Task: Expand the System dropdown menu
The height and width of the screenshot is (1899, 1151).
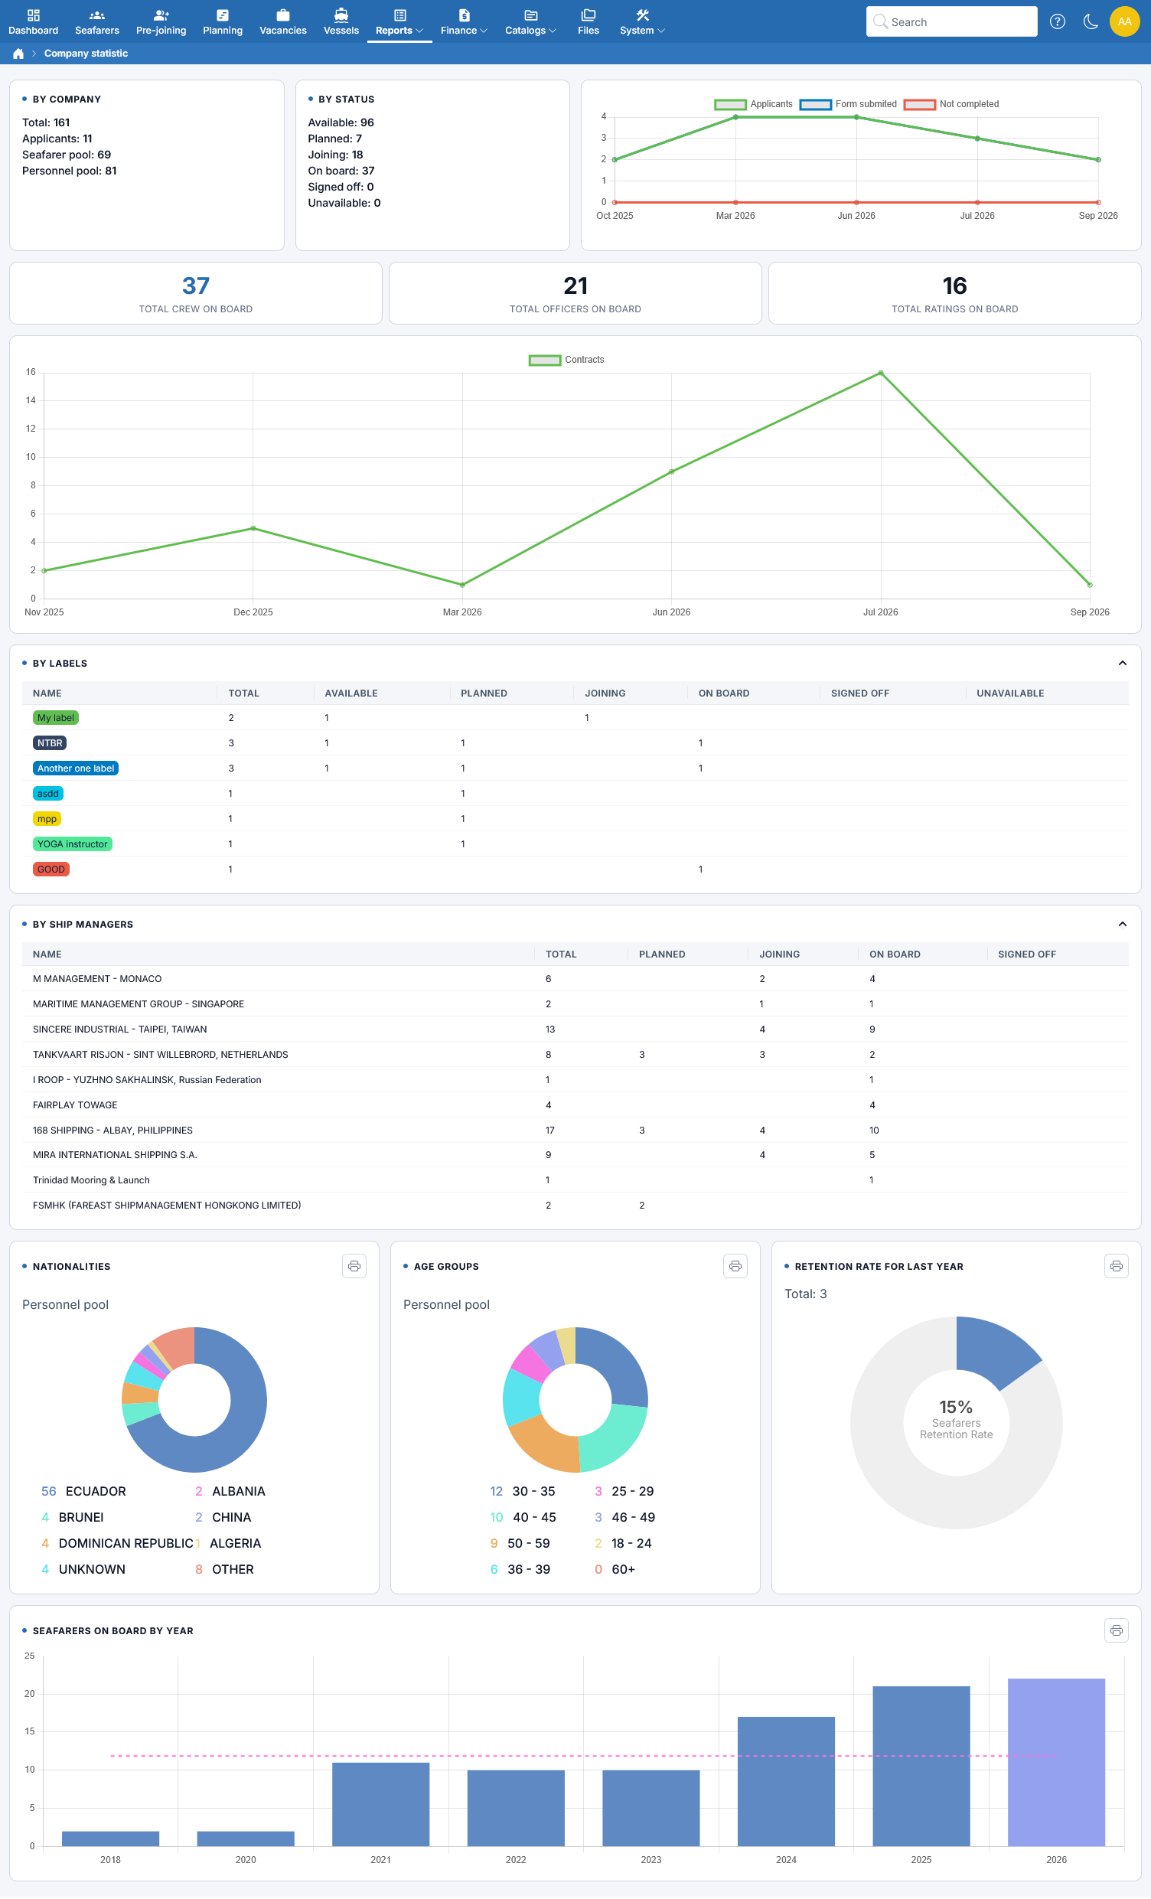Action: pyautogui.click(x=642, y=21)
